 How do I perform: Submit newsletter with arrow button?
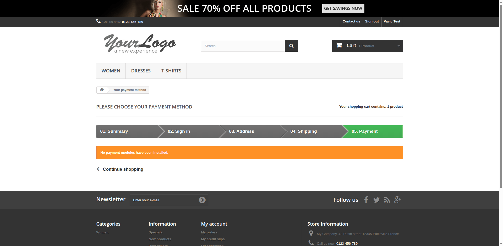point(202,200)
